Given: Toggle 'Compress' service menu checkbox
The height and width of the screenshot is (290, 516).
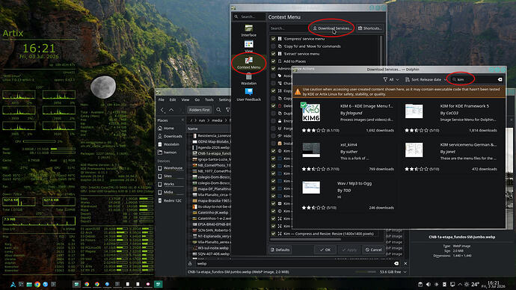Looking at the screenshot, I should point(273,39).
